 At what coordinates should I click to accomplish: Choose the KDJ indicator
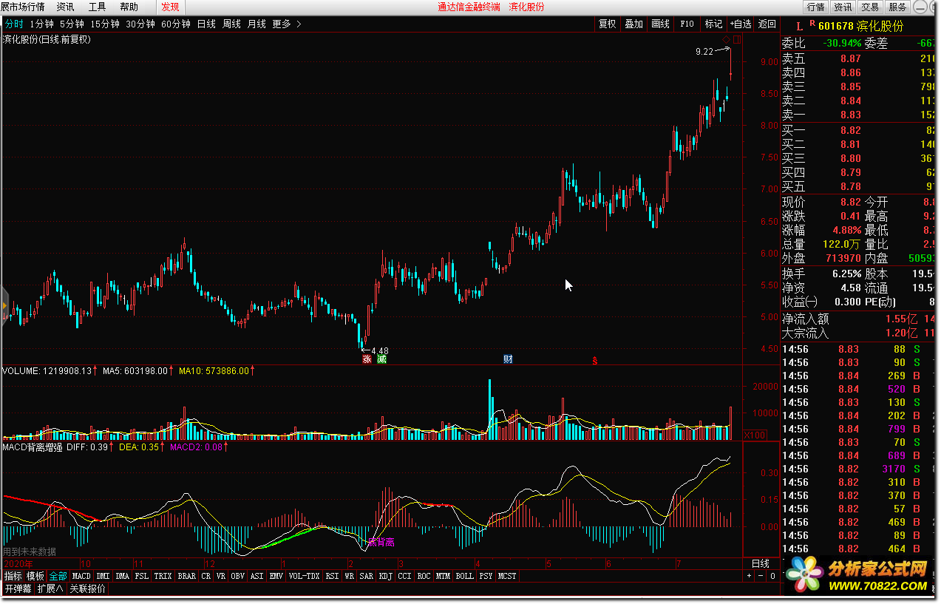click(x=385, y=576)
